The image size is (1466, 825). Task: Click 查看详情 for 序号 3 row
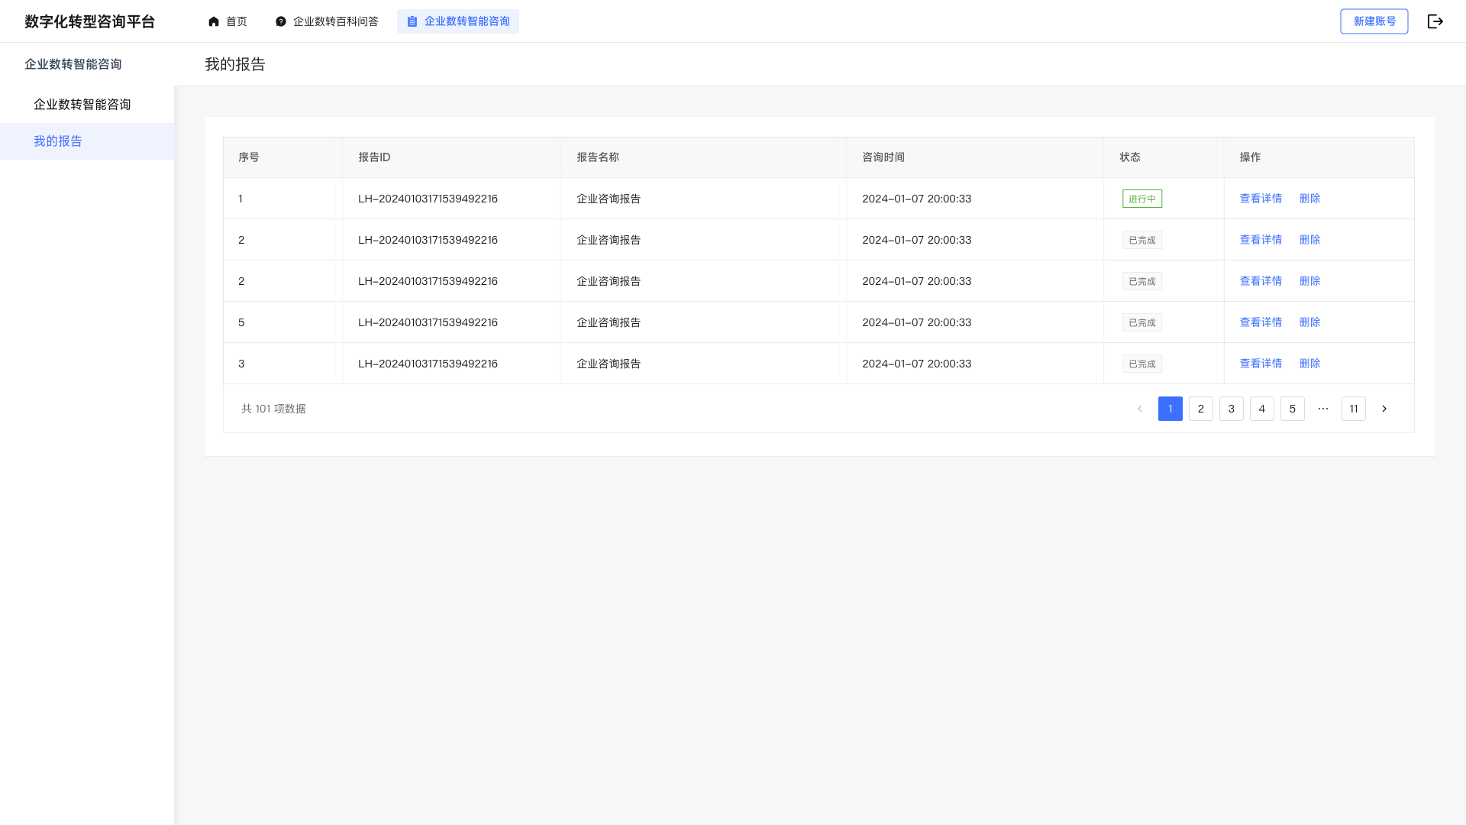click(x=1261, y=364)
